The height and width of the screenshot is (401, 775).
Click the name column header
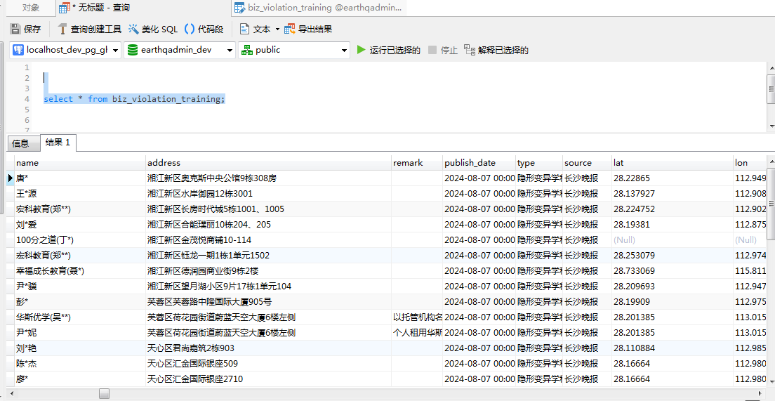81,163
